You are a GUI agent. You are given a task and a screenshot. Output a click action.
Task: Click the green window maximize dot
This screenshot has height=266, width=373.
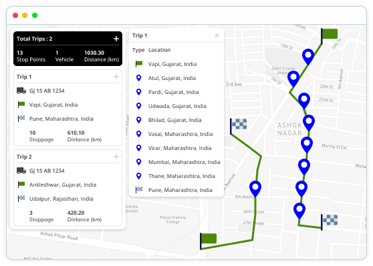35,15
